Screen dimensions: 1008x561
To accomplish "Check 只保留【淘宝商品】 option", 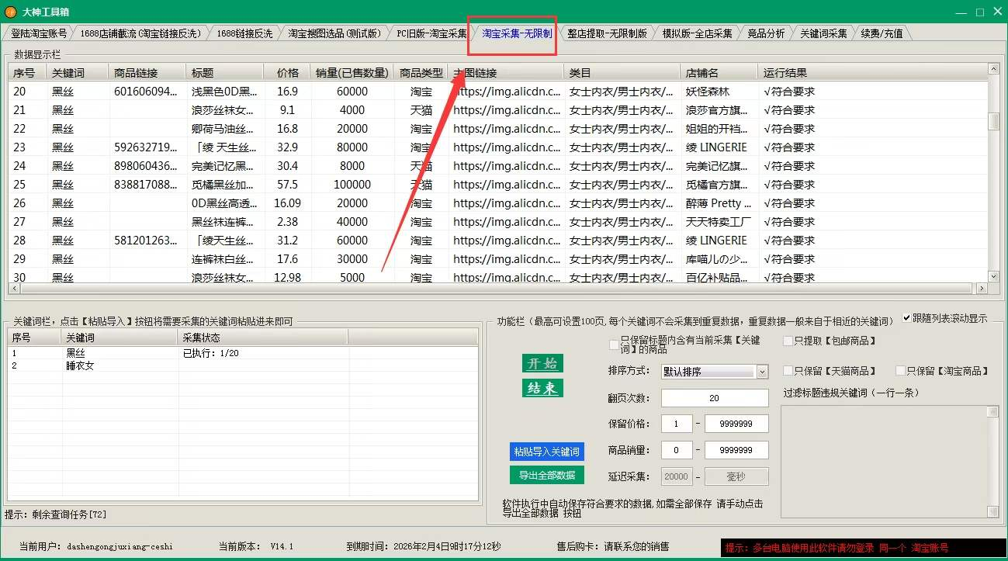I will click(x=901, y=371).
